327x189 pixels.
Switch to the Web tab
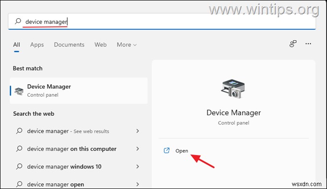[101, 44]
